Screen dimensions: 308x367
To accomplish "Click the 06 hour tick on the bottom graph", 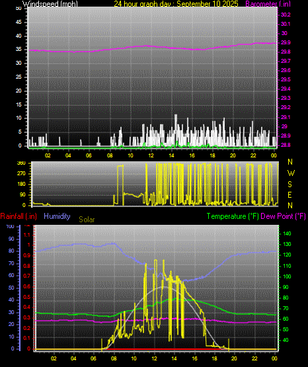I will click(93, 358).
